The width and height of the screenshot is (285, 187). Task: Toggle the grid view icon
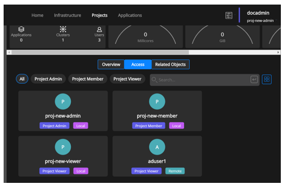(267, 80)
